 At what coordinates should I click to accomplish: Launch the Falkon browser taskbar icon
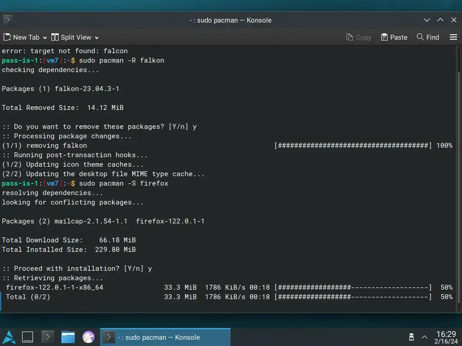click(88, 337)
